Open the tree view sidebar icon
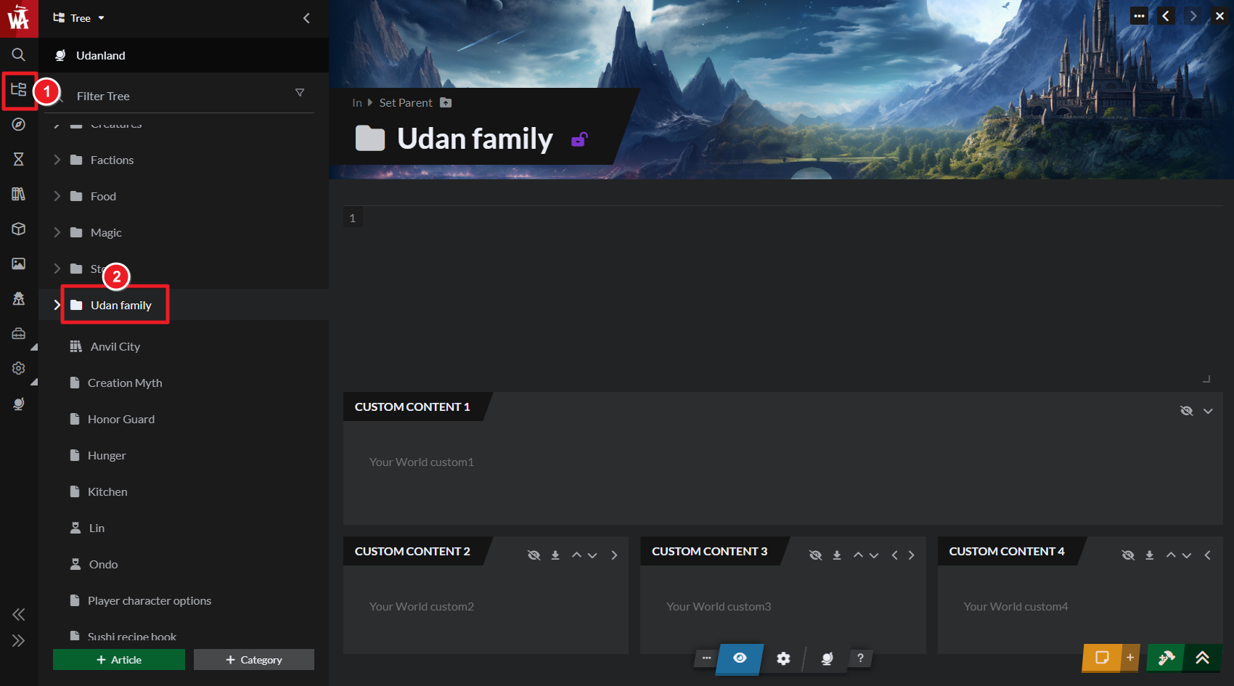Screen dimensions: 1234x686 click(x=19, y=90)
